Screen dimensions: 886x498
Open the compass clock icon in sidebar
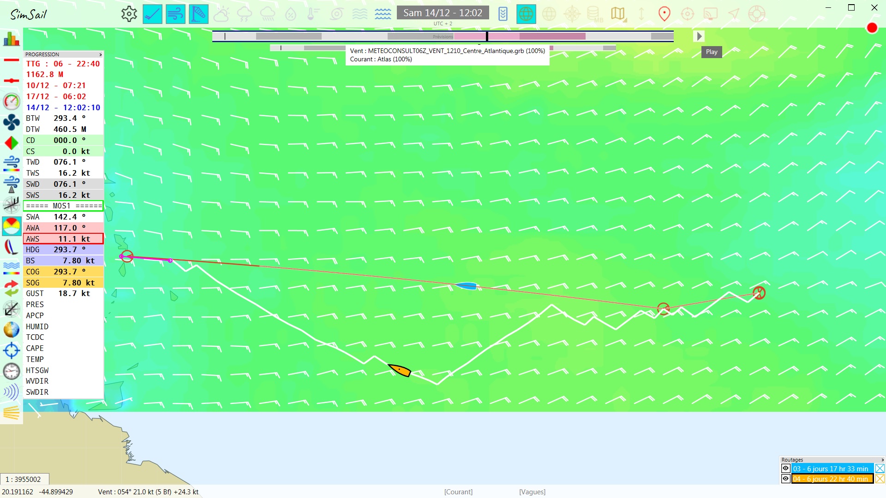tap(11, 371)
